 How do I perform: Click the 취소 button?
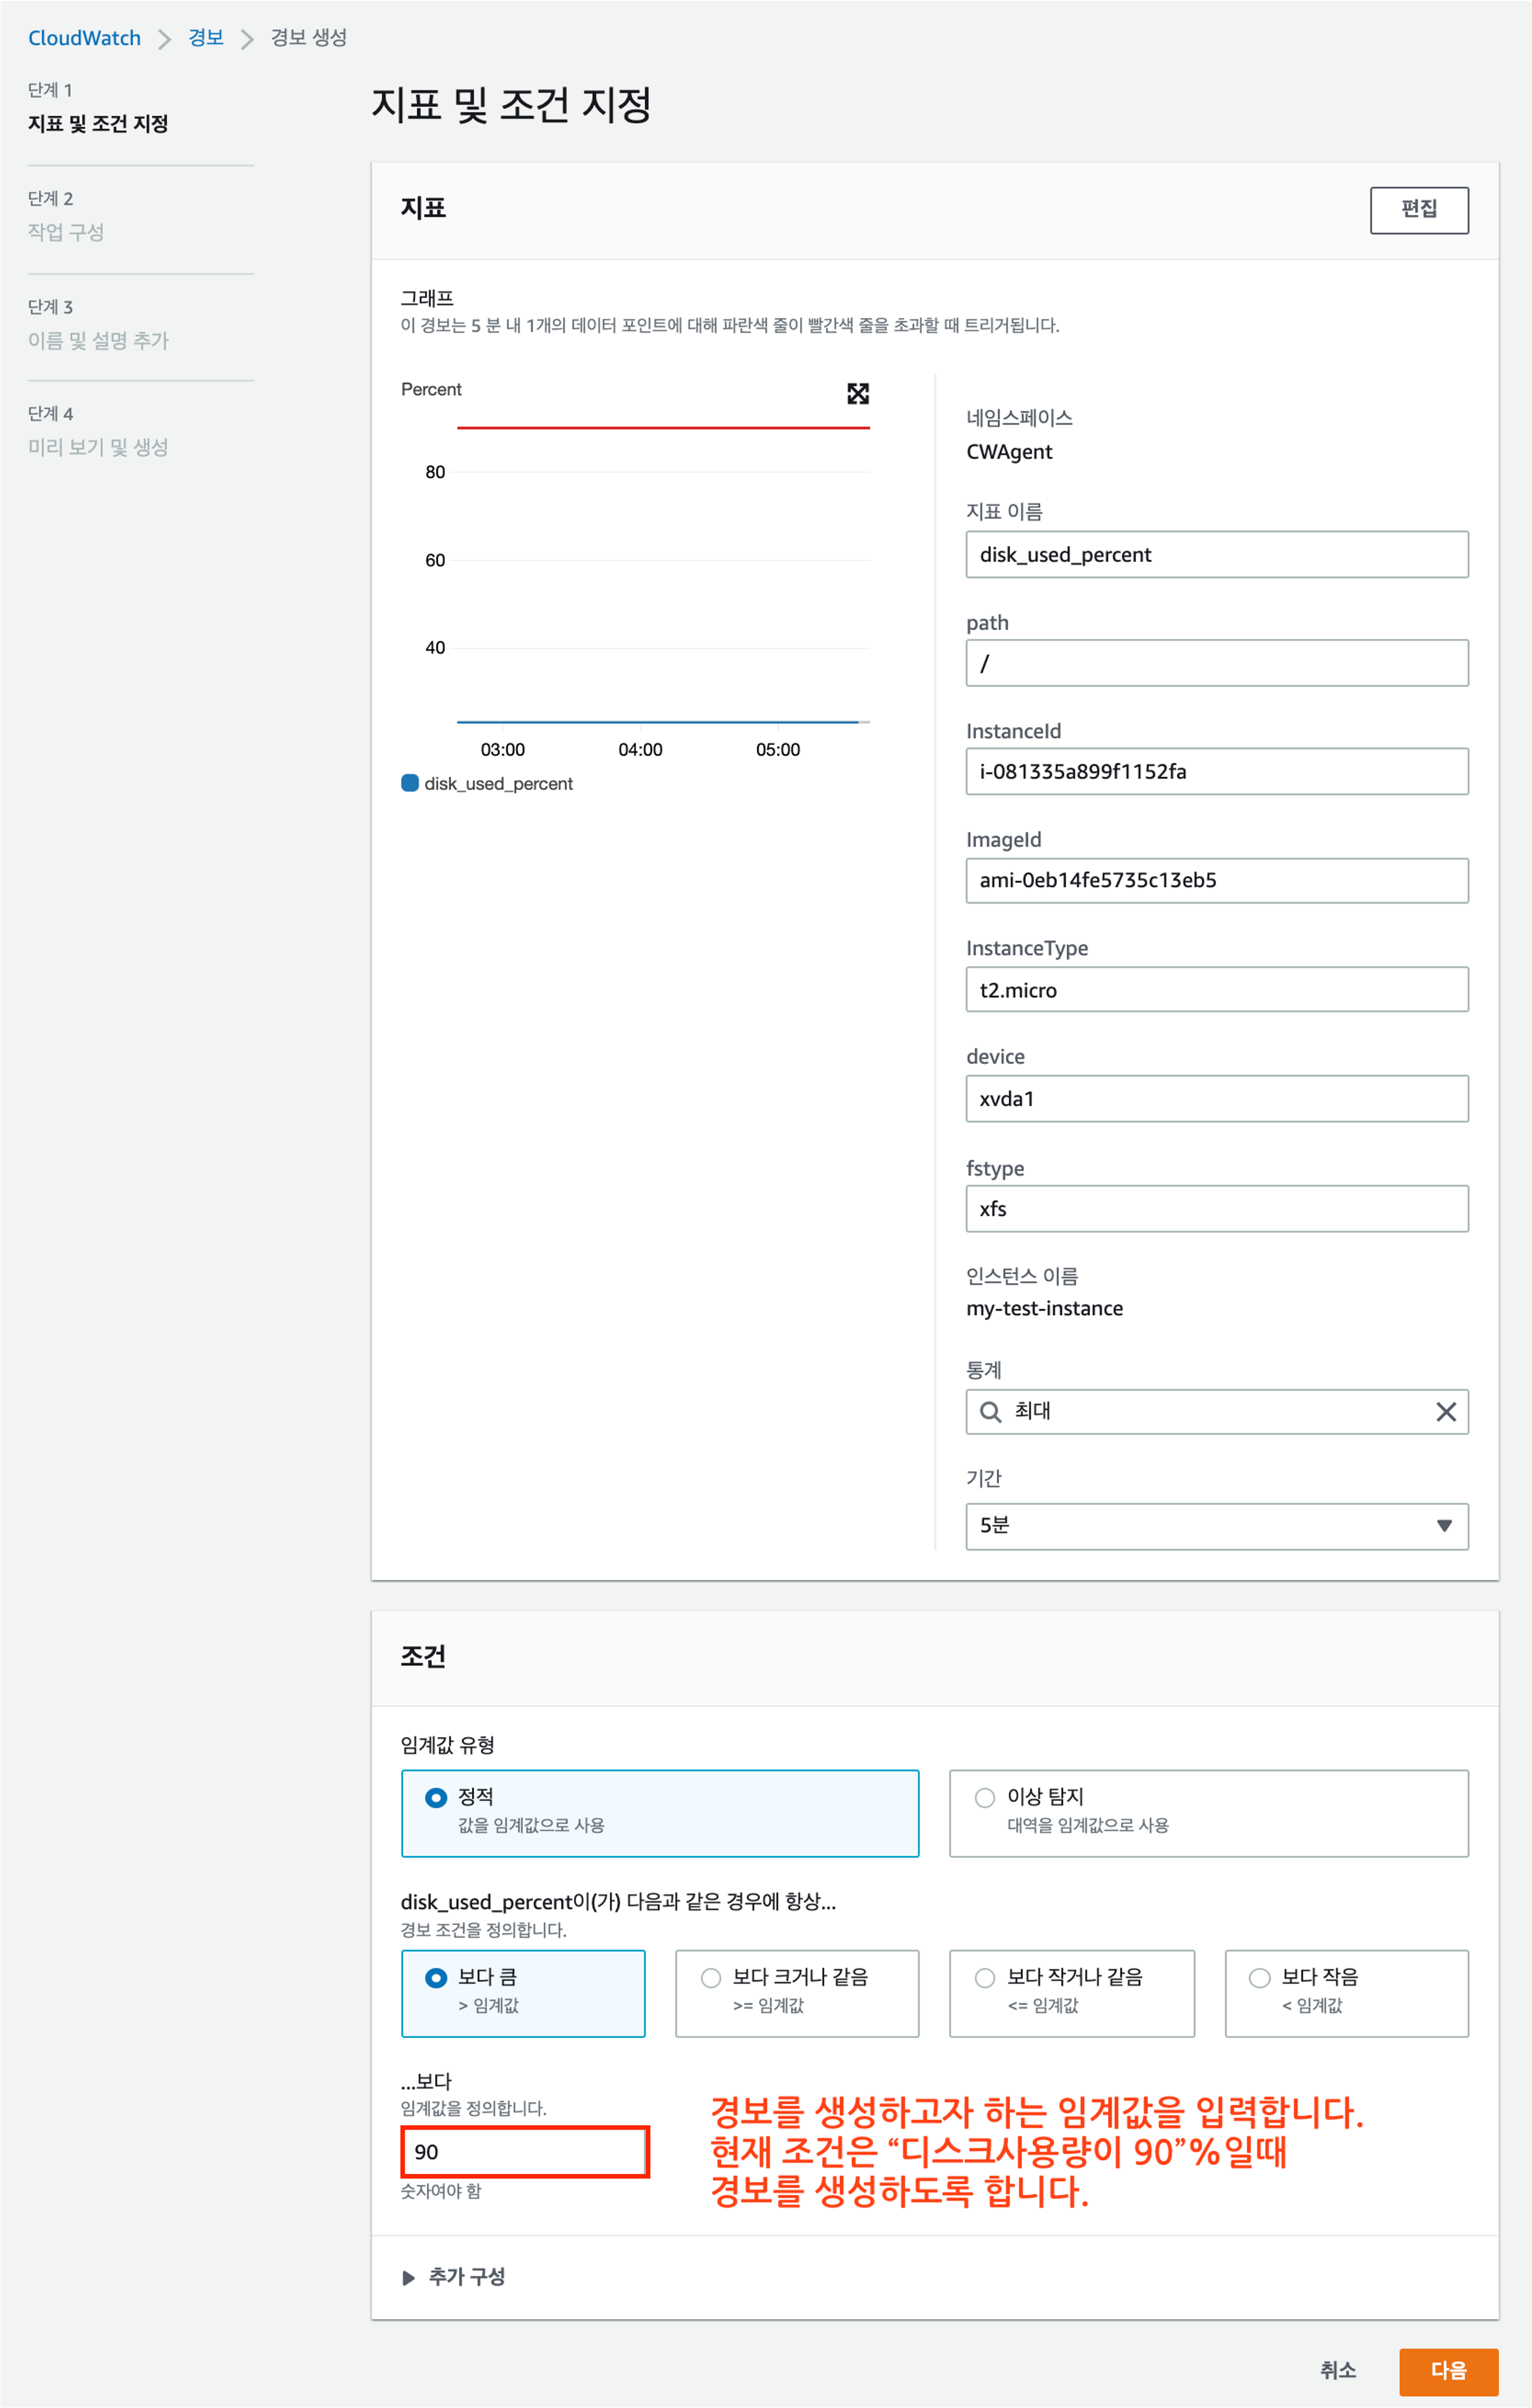pyautogui.click(x=1337, y=2370)
